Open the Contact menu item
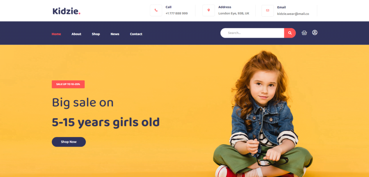The height and width of the screenshot is (177, 369). coord(136,34)
